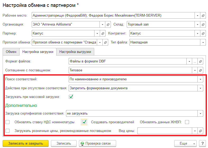Expand the Поиск соответствий dropdown
The width and height of the screenshot is (208, 148).
point(200,79)
